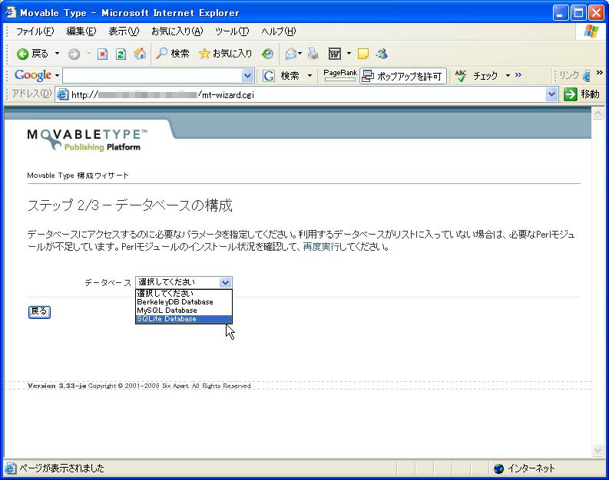Click the status bar page icon
This screenshot has width=609, height=480.
11,468
